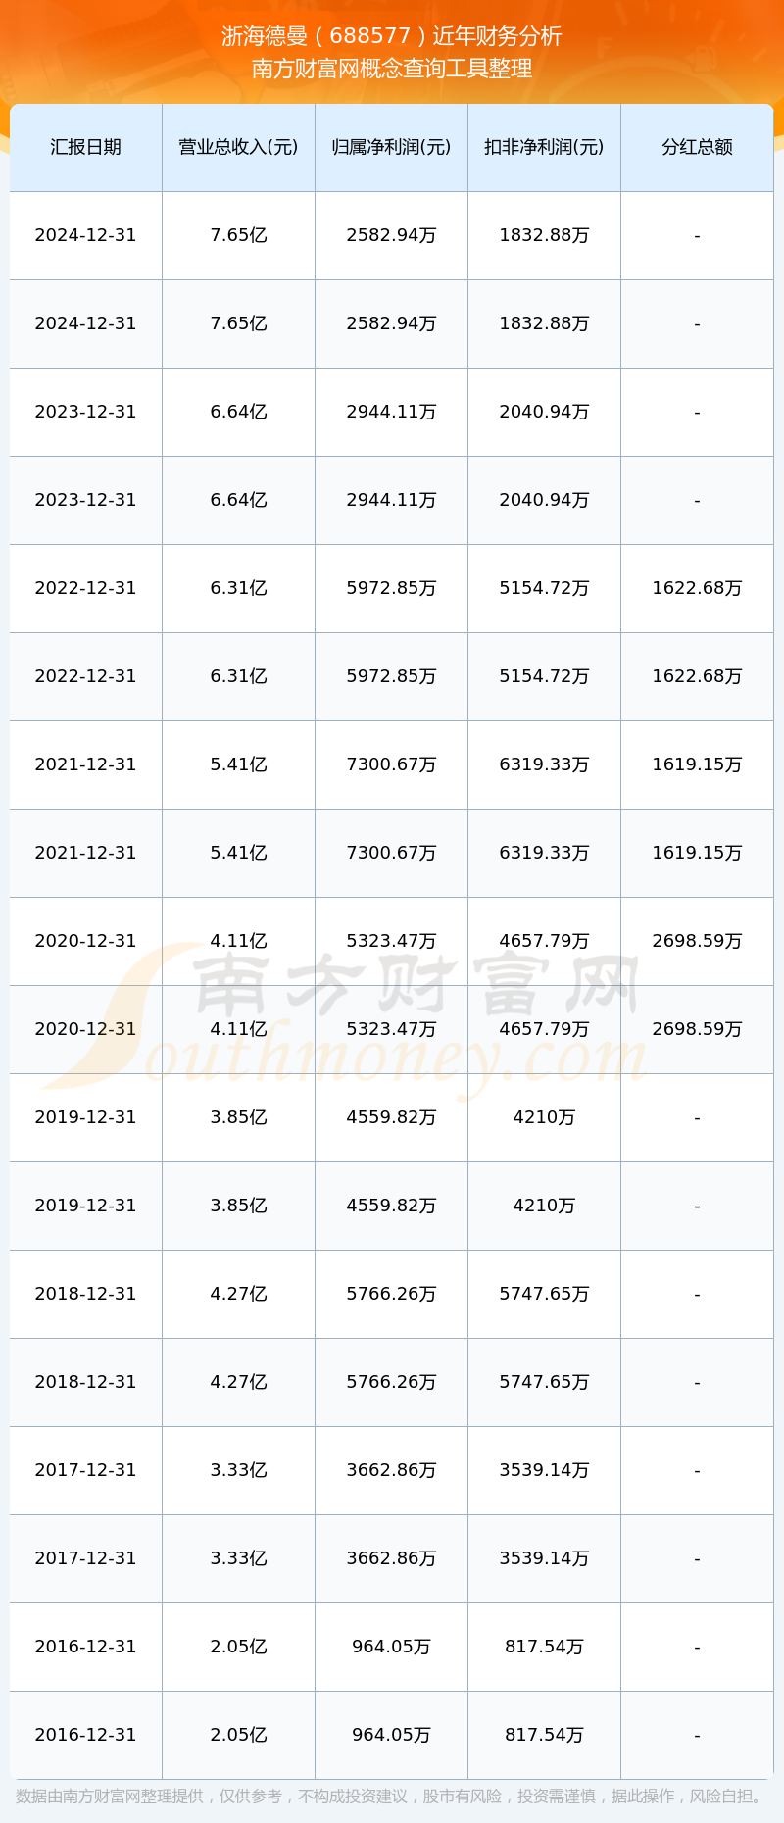Click the first 817.54万 deducted profit cell
Viewport: 784px width, 1823px height.
(x=544, y=1647)
